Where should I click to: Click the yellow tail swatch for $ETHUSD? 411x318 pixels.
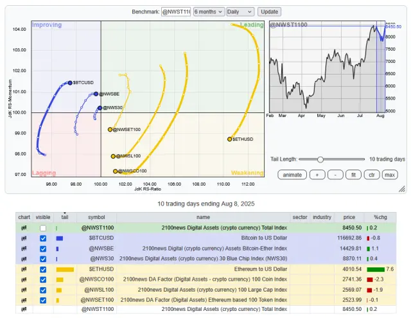click(x=65, y=269)
